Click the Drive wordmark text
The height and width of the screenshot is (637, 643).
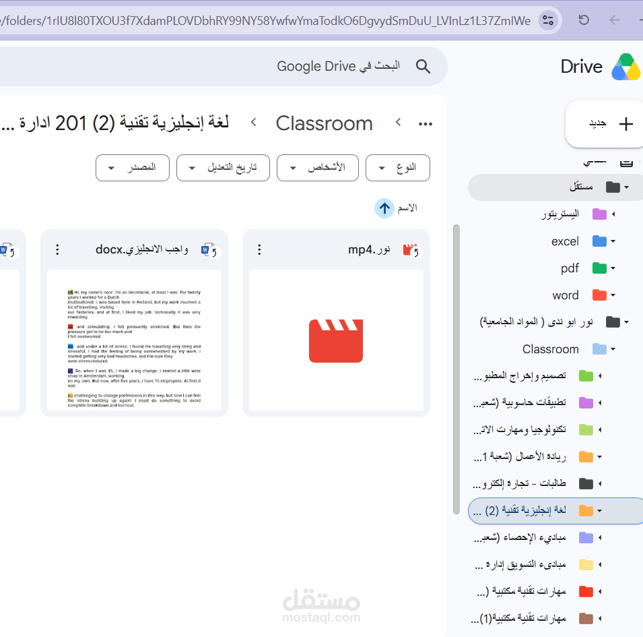coord(581,67)
